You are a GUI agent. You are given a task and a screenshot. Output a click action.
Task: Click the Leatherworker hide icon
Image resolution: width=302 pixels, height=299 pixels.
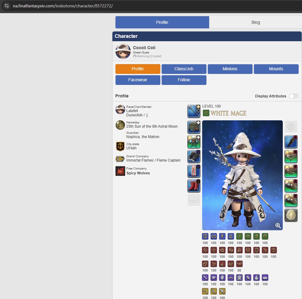click(x=239, y=278)
